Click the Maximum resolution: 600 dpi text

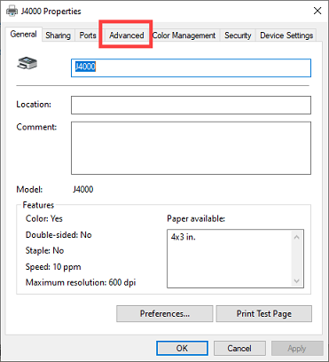(81, 282)
